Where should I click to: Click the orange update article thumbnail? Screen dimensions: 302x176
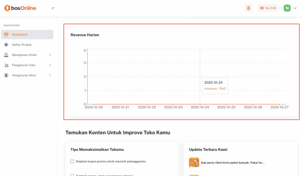pyautogui.click(x=194, y=162)
